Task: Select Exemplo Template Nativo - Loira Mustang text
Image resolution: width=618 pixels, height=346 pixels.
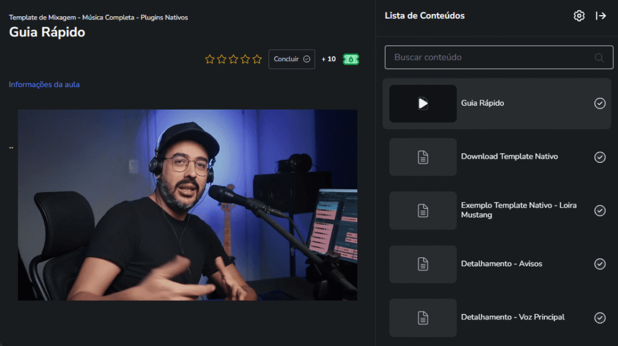Action: click(x=518, y=210)
